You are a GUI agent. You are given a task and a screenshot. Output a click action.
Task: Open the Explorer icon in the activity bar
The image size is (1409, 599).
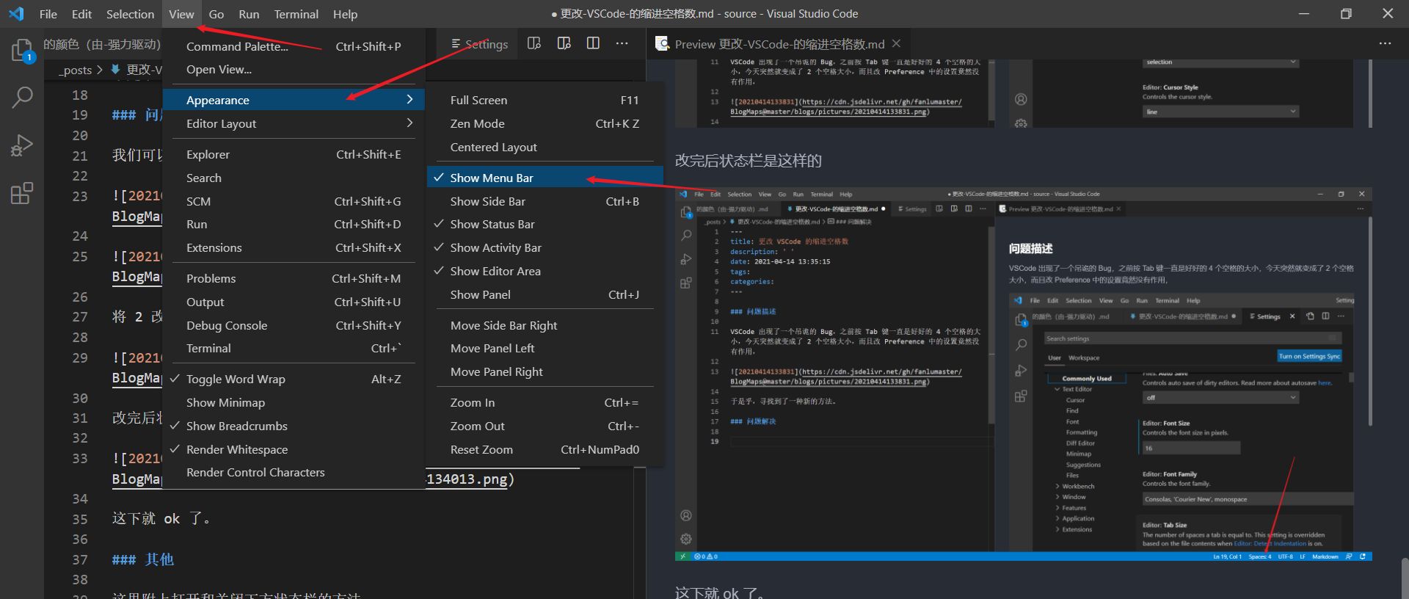click(22, 51)
